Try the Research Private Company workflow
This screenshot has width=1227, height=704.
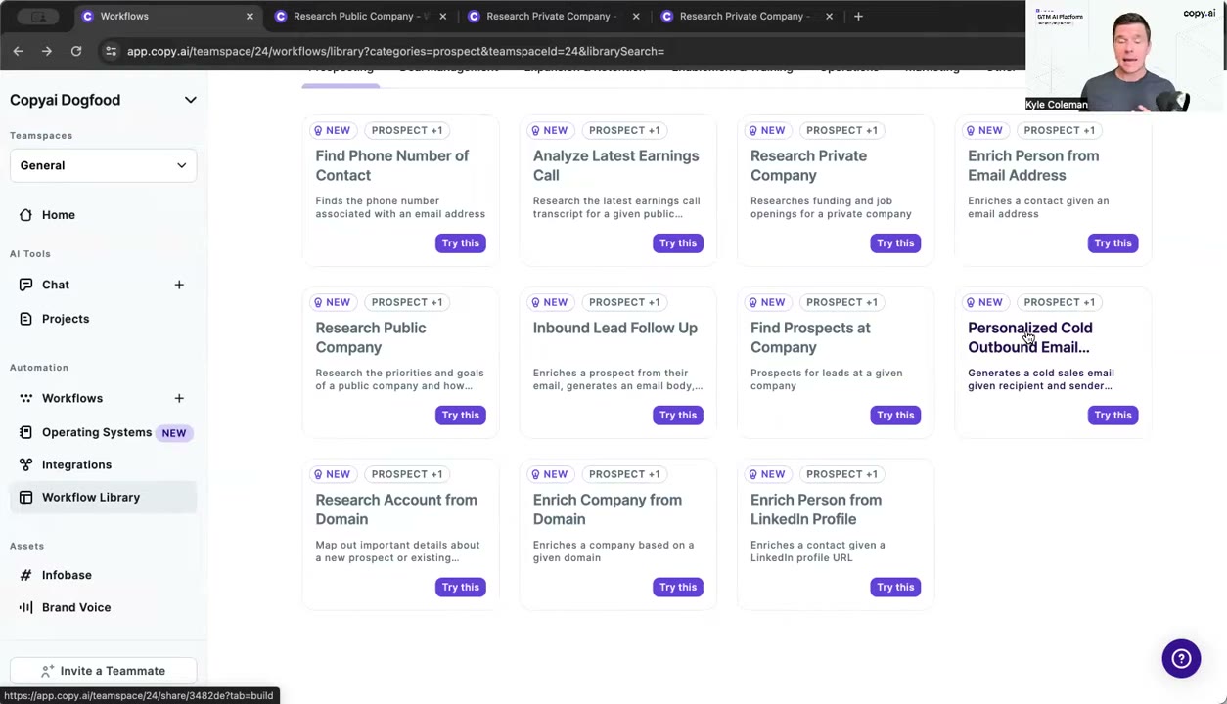click(x=895, y=242)
